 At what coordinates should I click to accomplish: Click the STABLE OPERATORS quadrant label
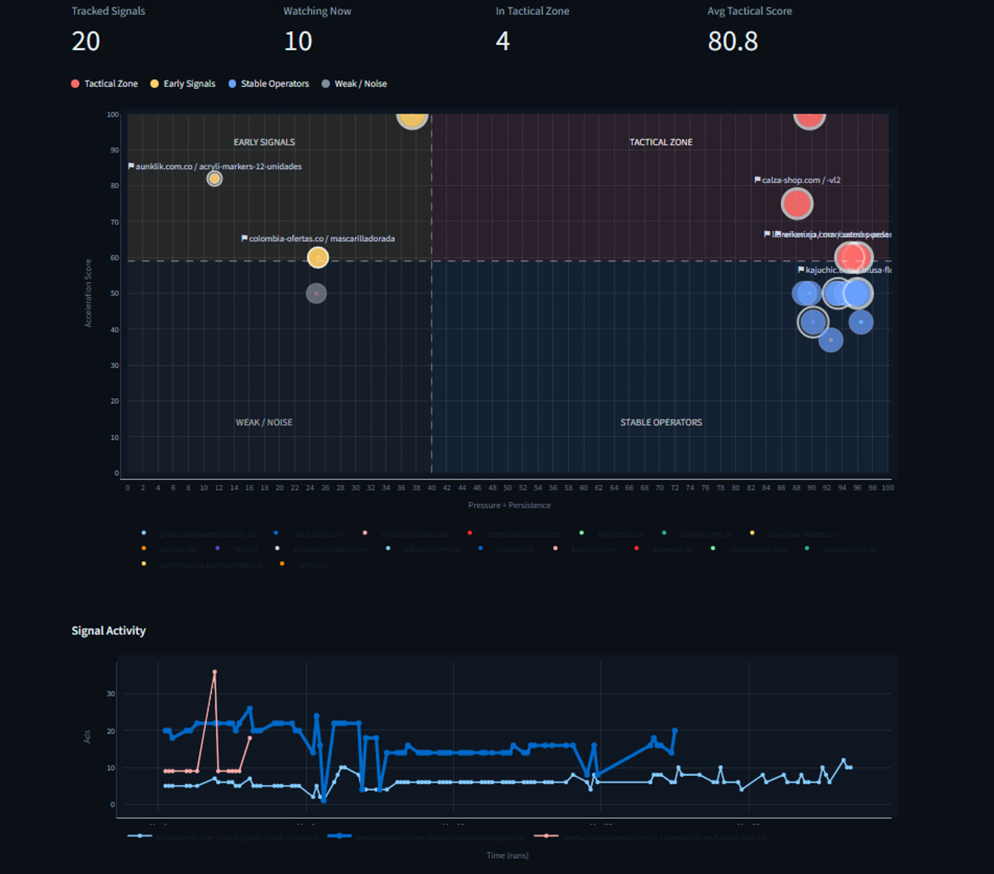coord(660,422)
